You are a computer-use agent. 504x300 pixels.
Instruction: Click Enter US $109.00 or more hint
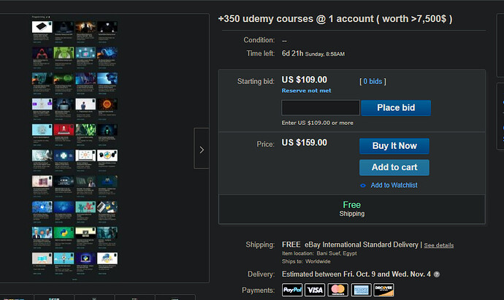point(317,123)
